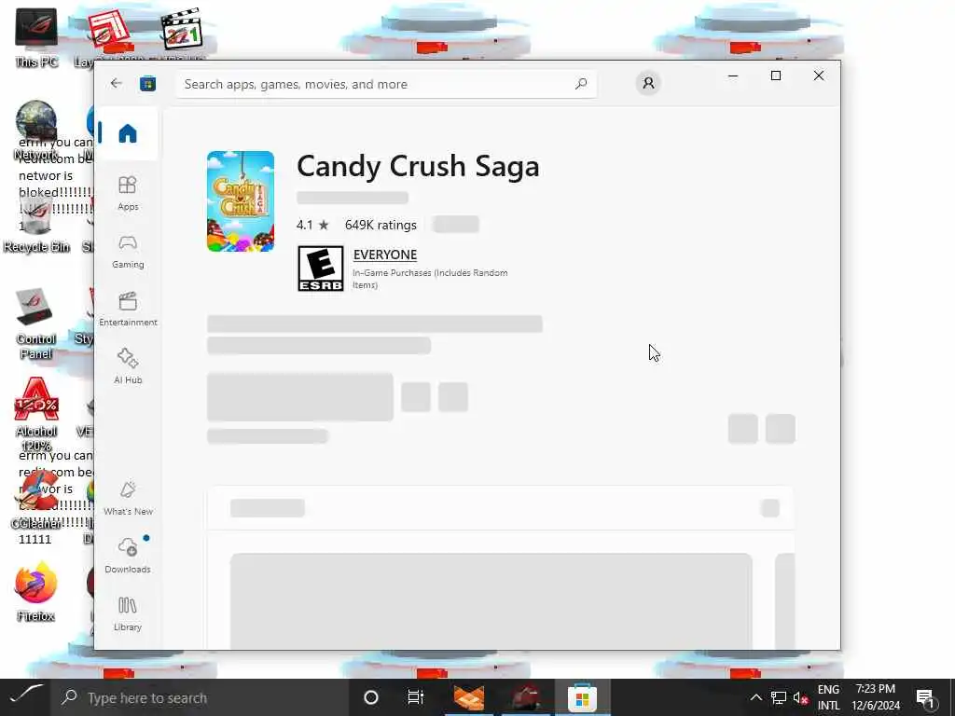
Task: Click the 4.1 star rating
Action: click(x=312, y=225)
